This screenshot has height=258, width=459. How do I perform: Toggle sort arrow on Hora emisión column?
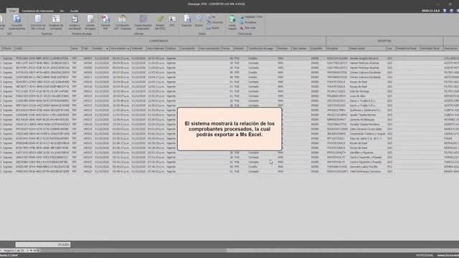[128, 49]
